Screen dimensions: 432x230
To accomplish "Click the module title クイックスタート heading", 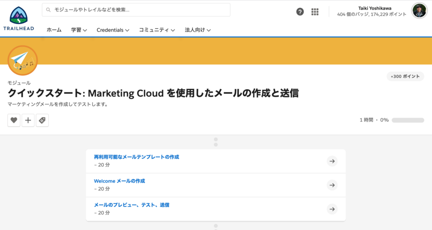I will [x=153, y=94].
